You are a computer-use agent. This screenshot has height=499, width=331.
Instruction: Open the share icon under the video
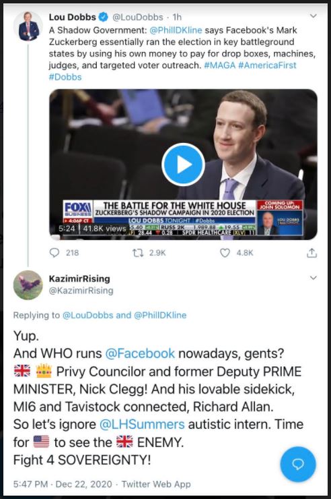(311, 253)
